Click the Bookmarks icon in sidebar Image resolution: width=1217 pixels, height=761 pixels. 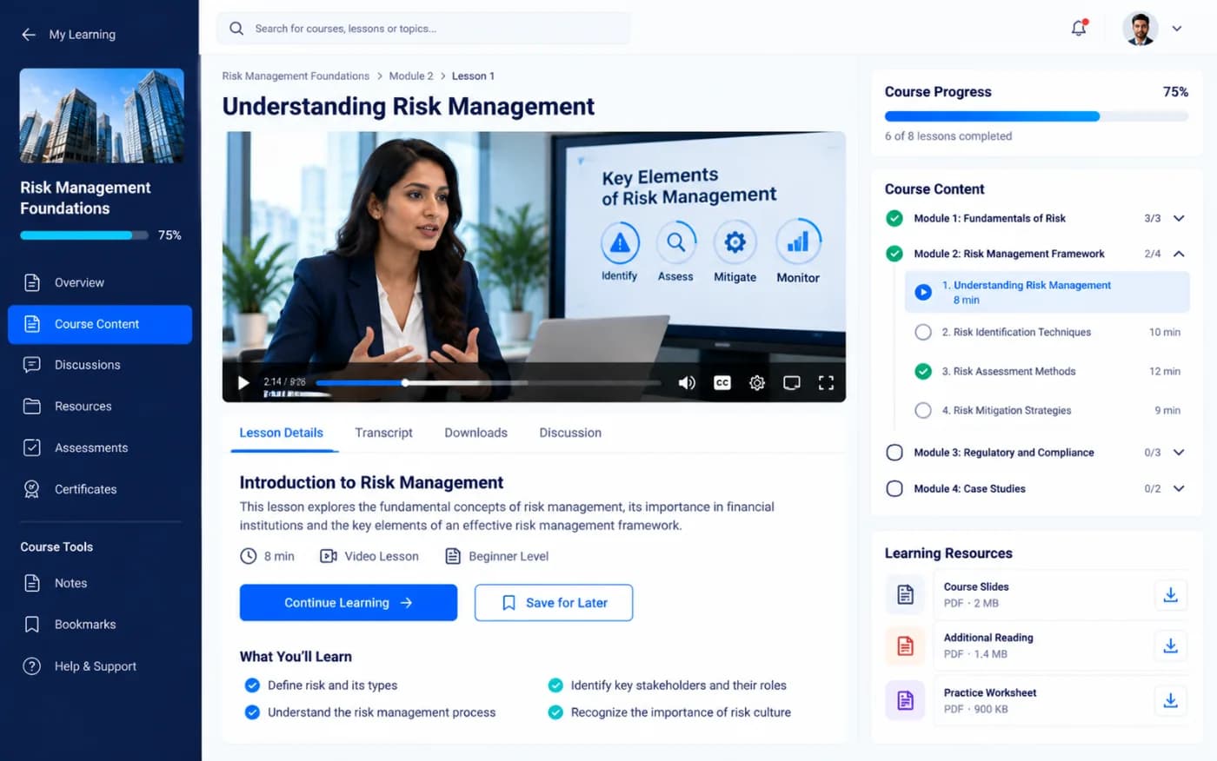(32, 625)
